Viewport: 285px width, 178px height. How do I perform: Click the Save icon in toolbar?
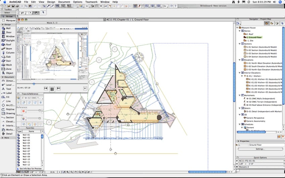point(13,6)
